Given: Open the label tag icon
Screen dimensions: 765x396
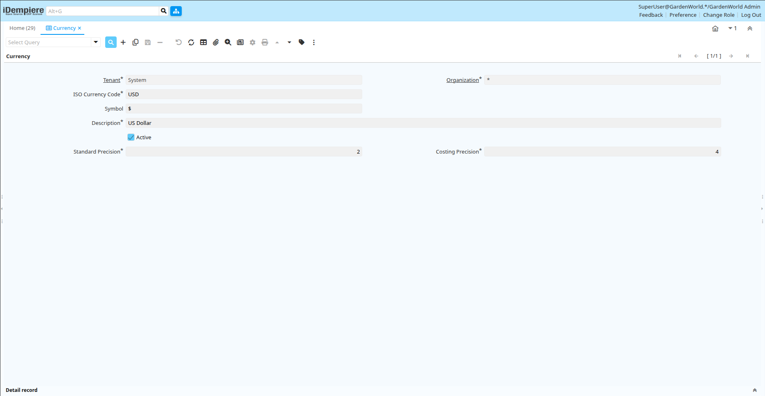Looking at the screenshot, I should (302, 42).
